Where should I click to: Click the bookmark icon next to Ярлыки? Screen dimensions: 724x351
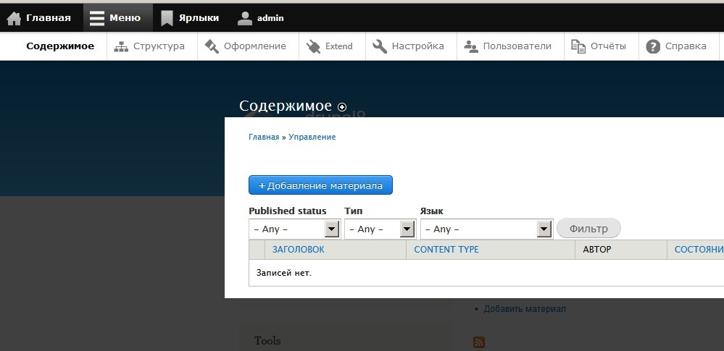pyautogui.click(x=166, y=18)
